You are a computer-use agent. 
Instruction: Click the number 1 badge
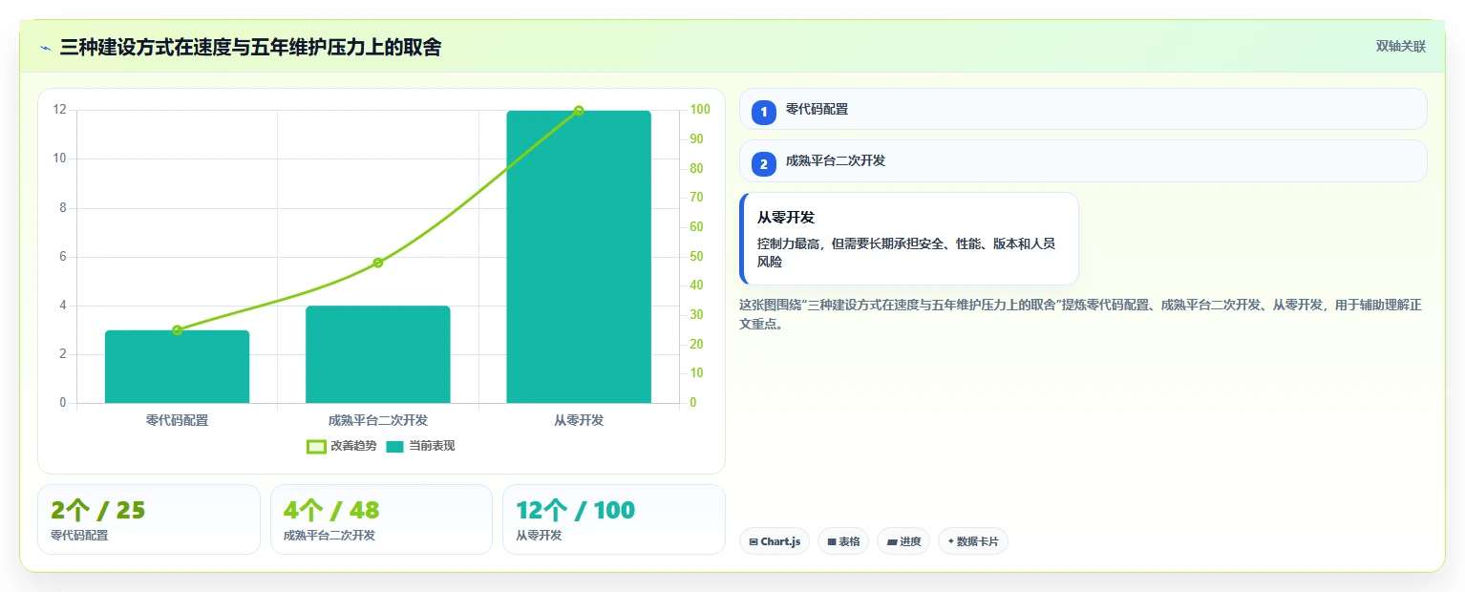click(x=764, y=113)
